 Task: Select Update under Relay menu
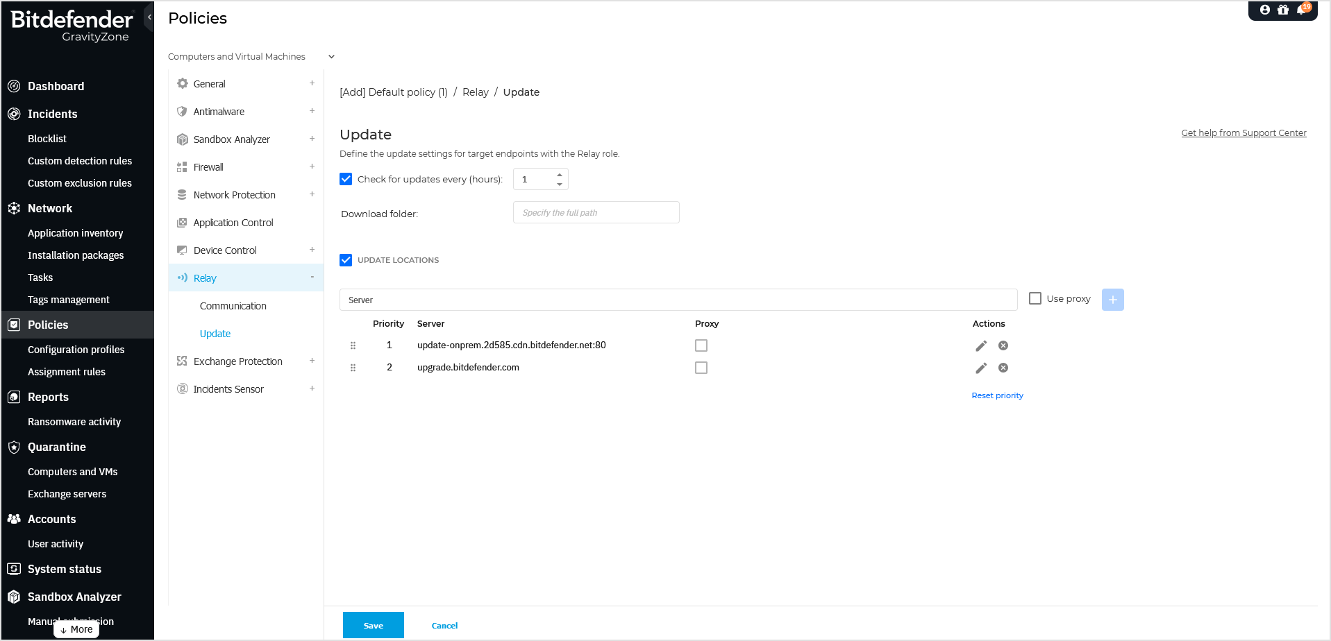point(215,334)
